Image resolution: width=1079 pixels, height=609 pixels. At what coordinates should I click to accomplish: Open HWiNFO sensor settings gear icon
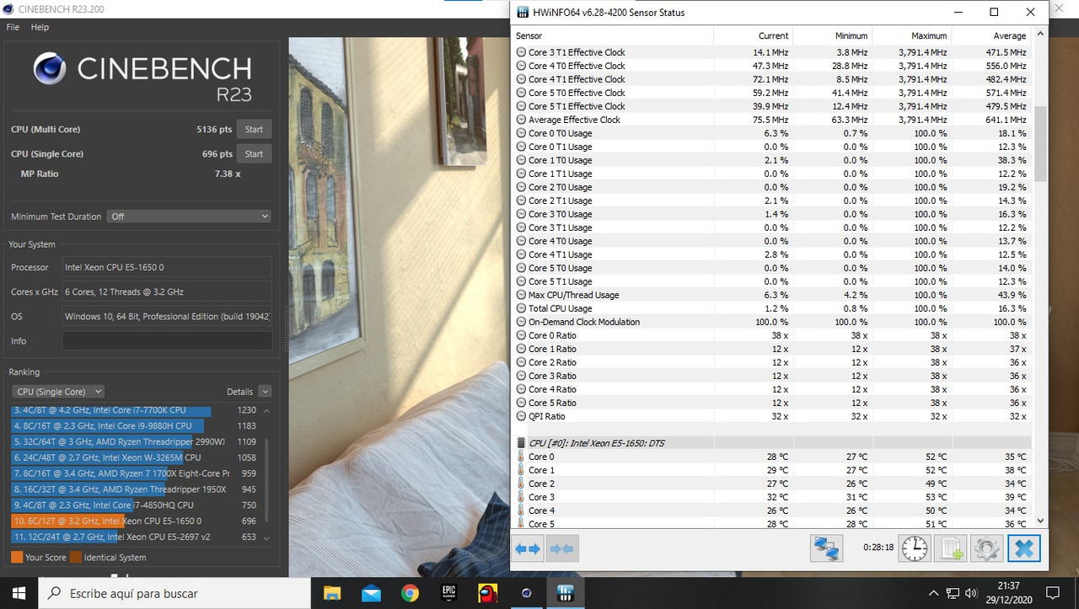pyautogui.click(x=986, y=548)
